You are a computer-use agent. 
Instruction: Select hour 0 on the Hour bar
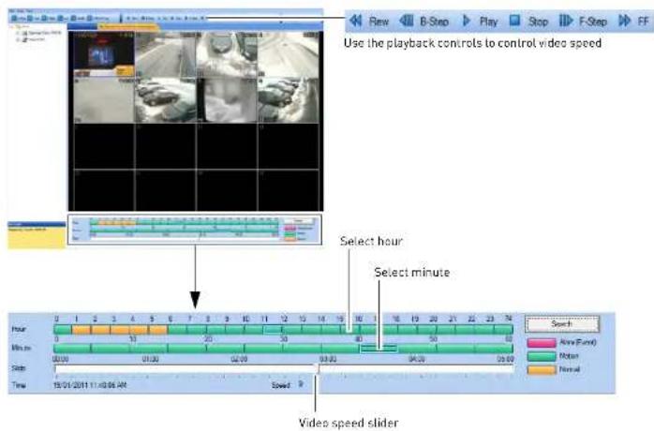pyautogui.click(x=63, y=330)
